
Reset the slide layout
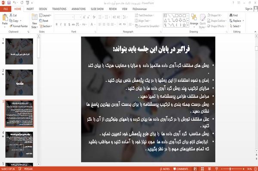(44, 21)
